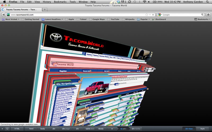This screenshot has width=212, height=132.
Task: Click the Time Machine icon
Action: point(135,2)
